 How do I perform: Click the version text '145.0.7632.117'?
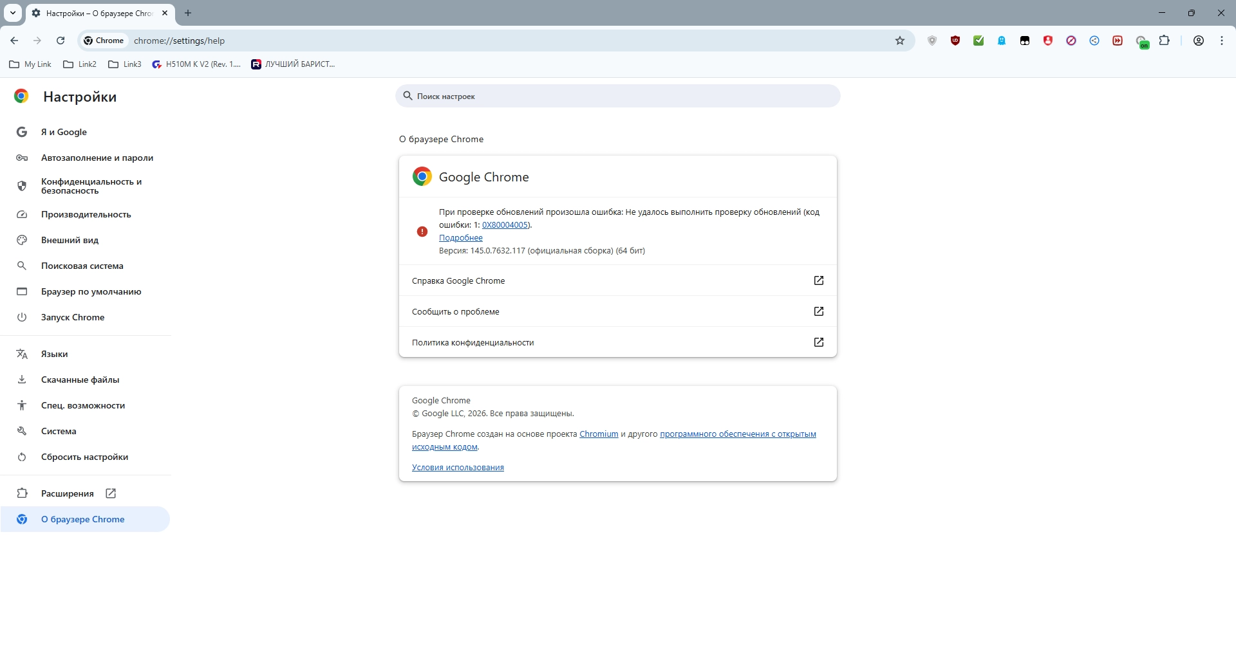click(498, 251)
